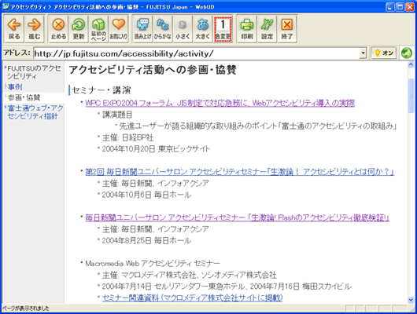Screen dimensions: 417x314
Task: Toggle the lightbulb オン button
Action: tap(384, 53)
